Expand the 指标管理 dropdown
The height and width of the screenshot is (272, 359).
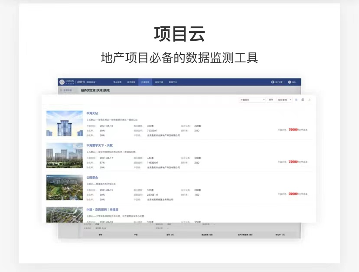coord(284,100)
